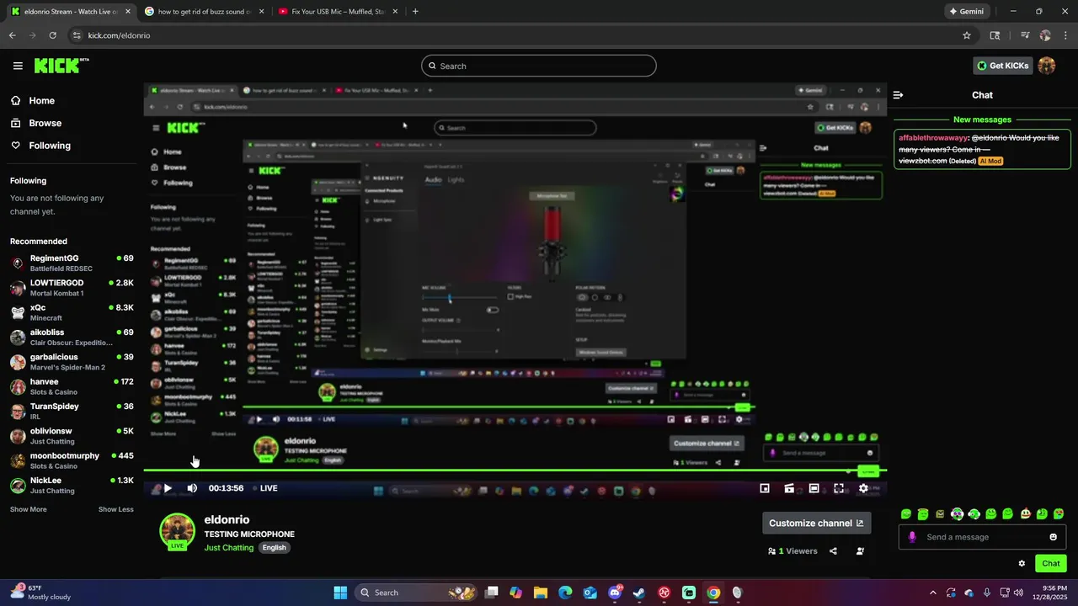Open NickLee recommended channel

(x=72, y=485)
